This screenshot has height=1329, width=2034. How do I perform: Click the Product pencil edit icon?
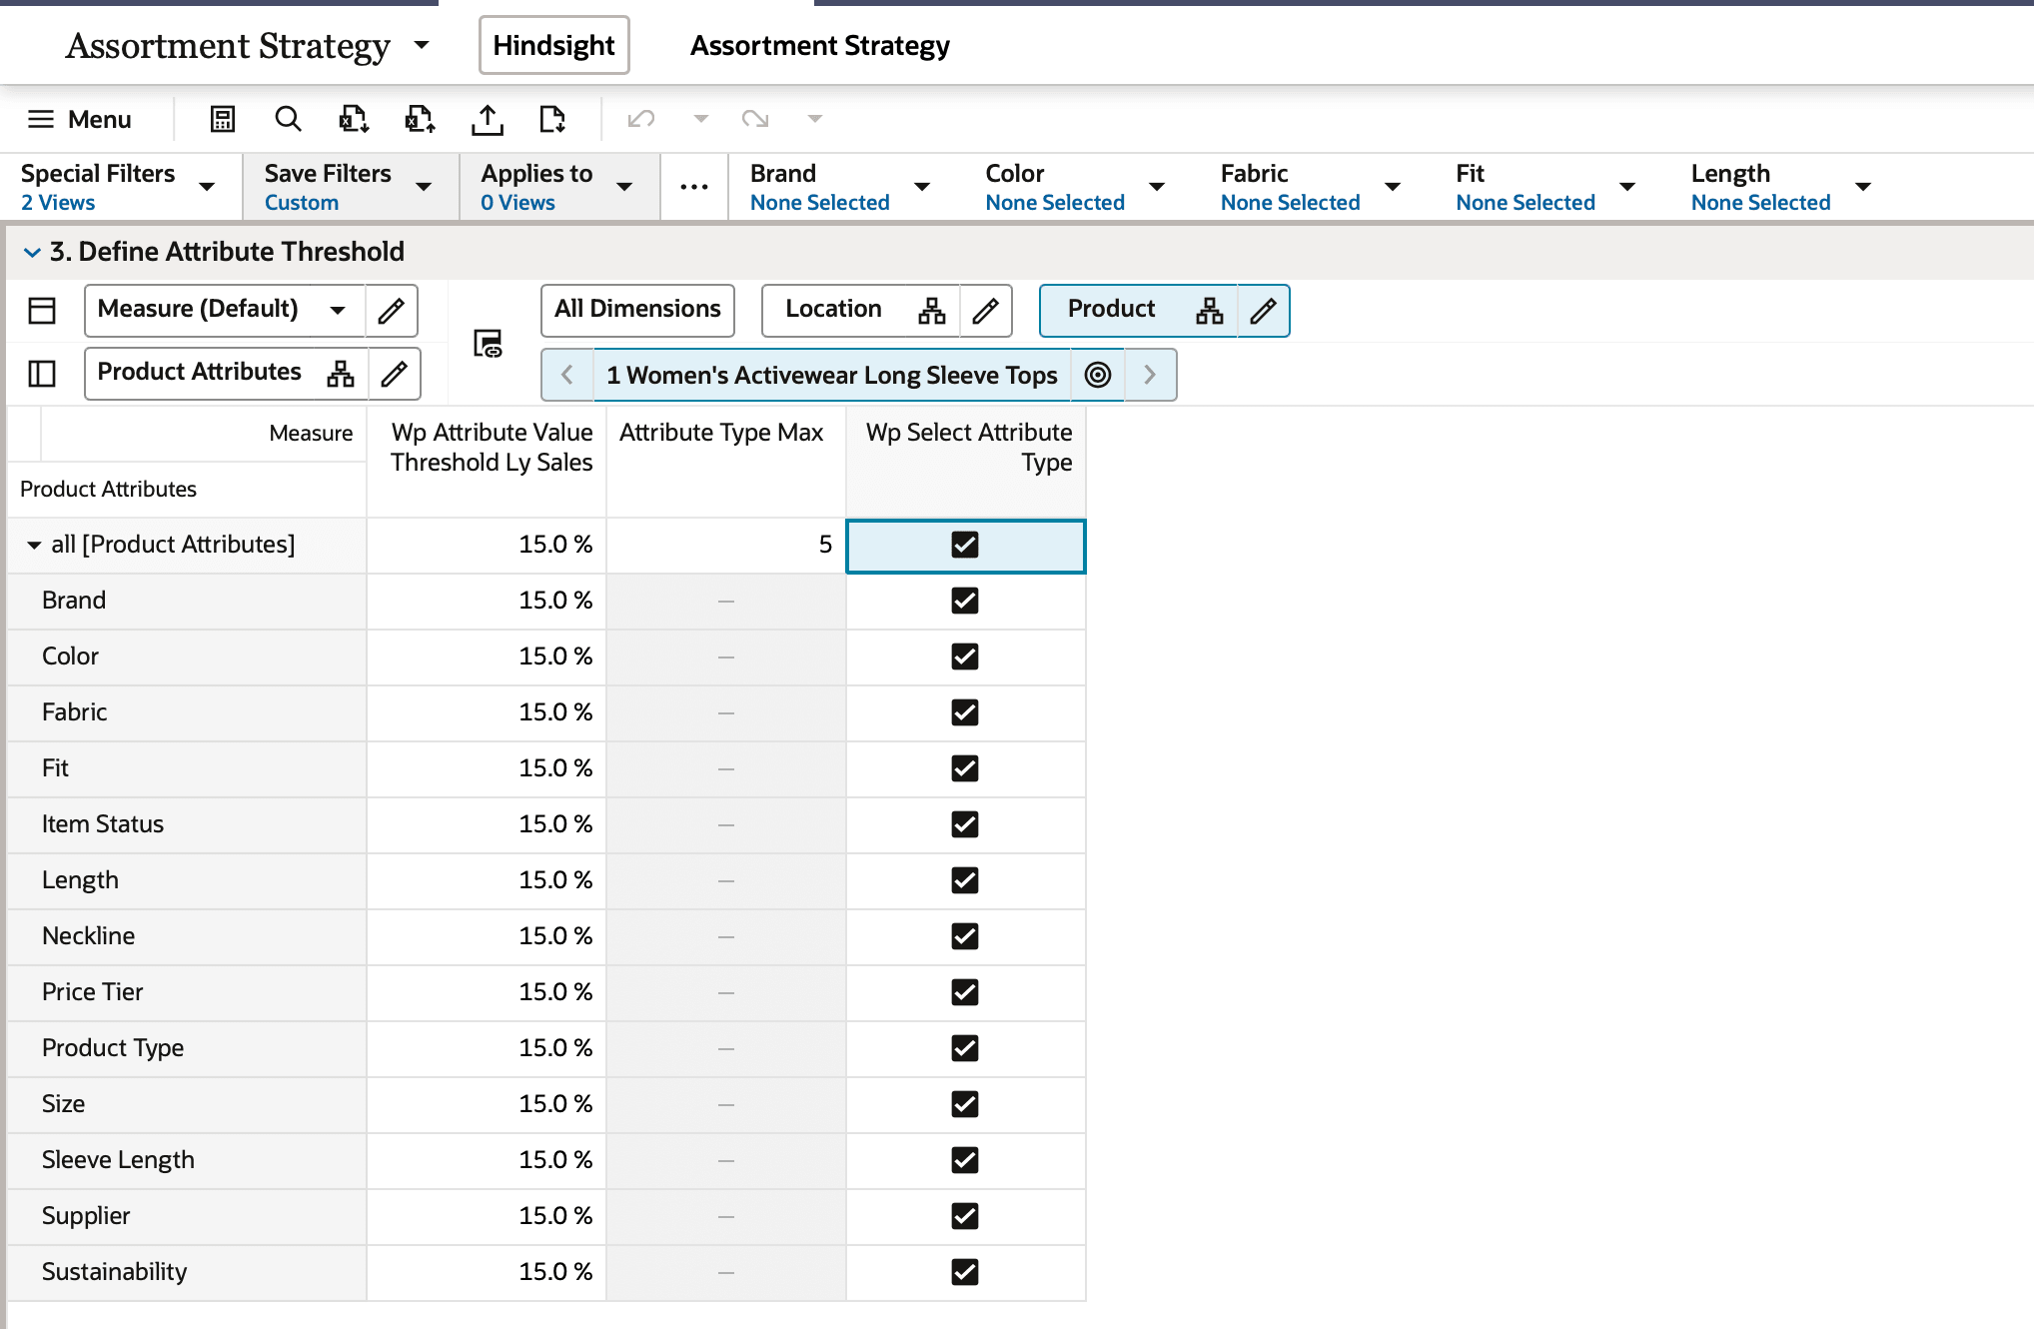click(1263, 310)
